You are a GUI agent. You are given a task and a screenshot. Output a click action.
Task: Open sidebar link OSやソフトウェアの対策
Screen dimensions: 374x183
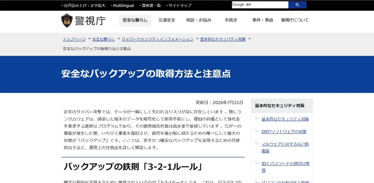click(284, 131)
